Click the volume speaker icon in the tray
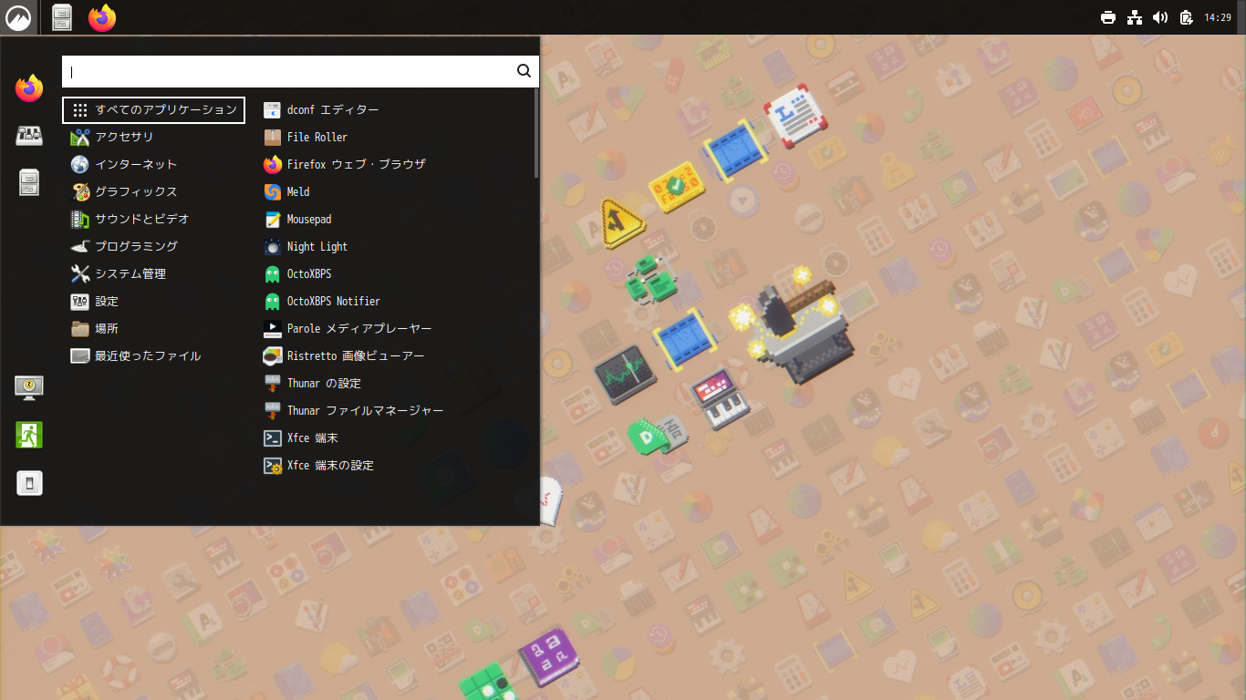This screenshot has height=700, width=1246. (x=1160, y=17)
